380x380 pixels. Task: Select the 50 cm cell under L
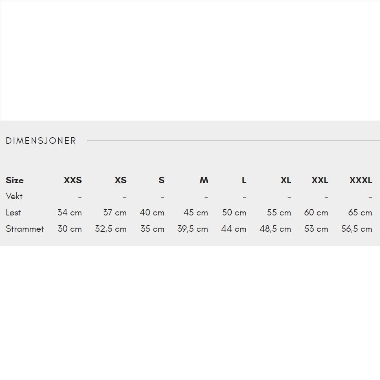pos(234,213)
